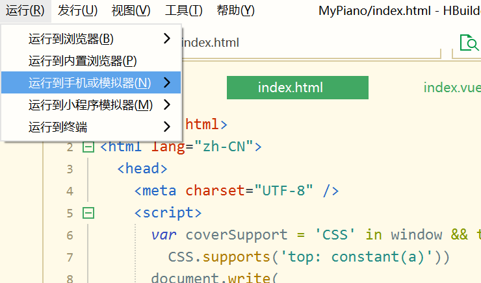Choose 运行到内置浏览器(P) from the menu

(x=83, y=61)
